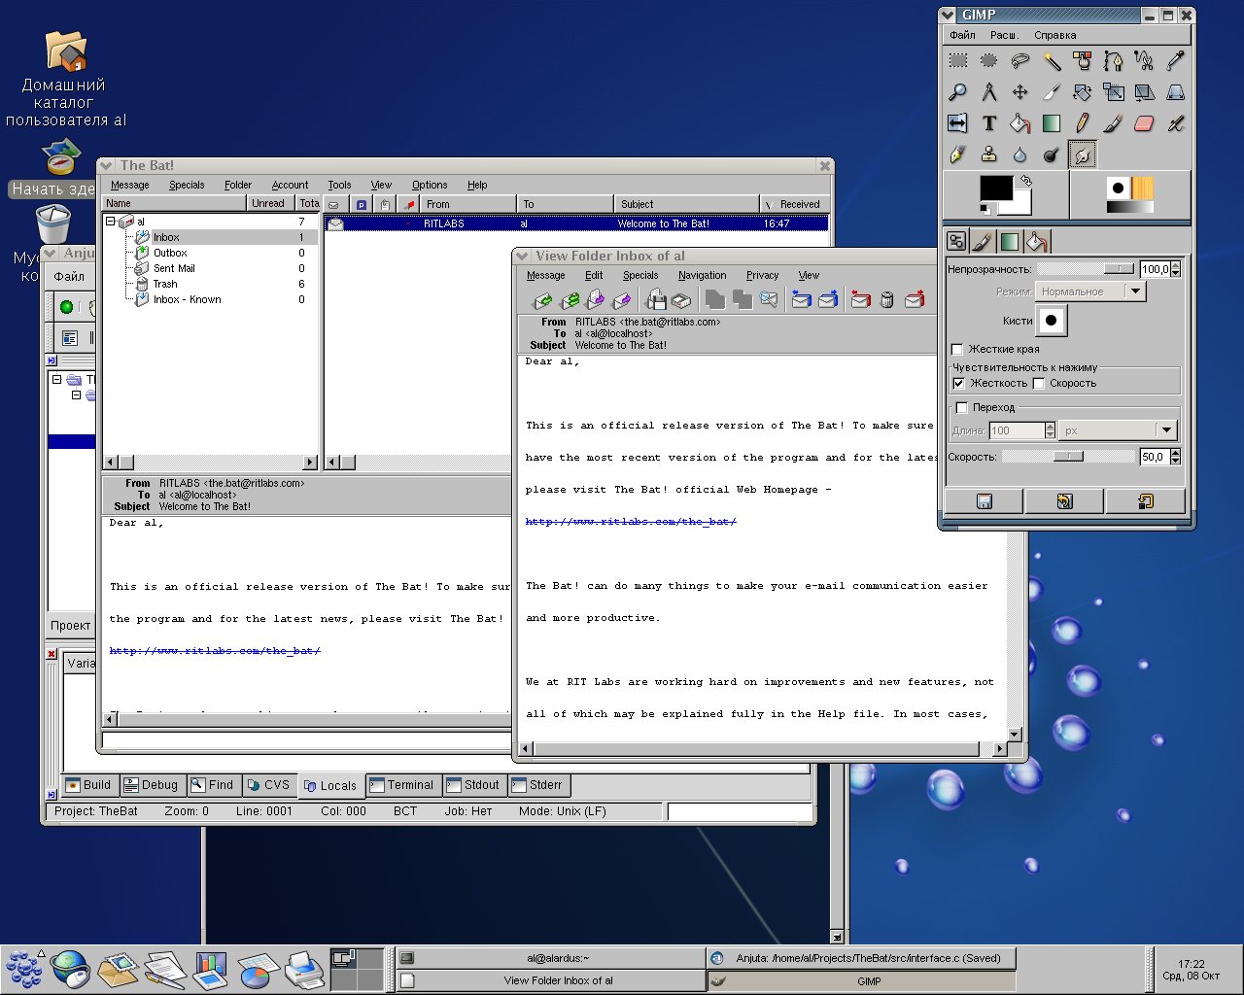Select the Text tool in GIMP

[989, 123]
